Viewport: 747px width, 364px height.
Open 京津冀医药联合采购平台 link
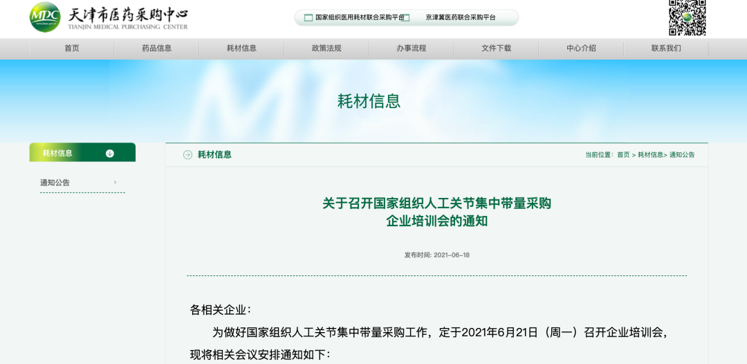461,17
